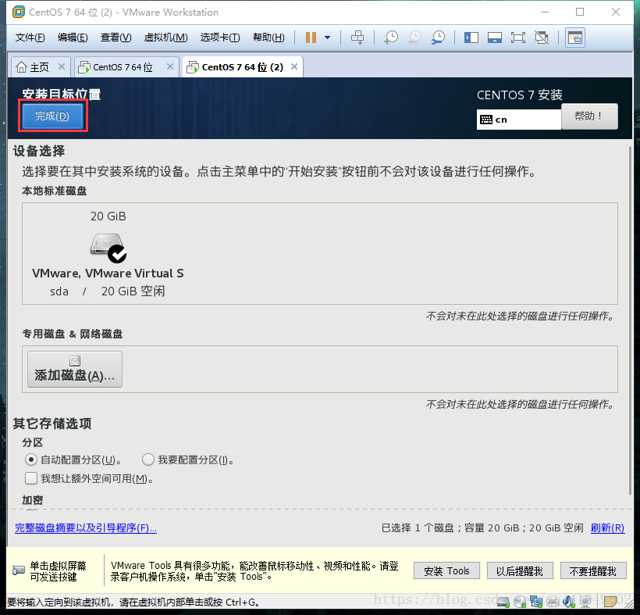Open the power options dropdown arrow beside pause
Image resolution: width=640 pixels, height=615 pixels.
(x=327, y=38)
